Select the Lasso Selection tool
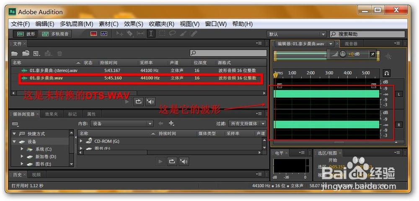 (x=172, y=34)
